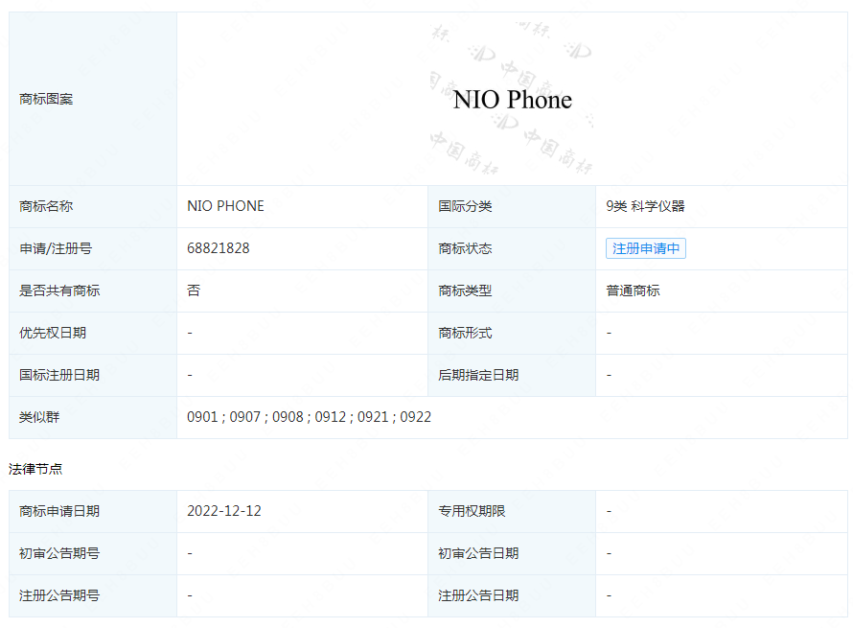Click the 9类 科学仪器 classification value

click(645, 206)
